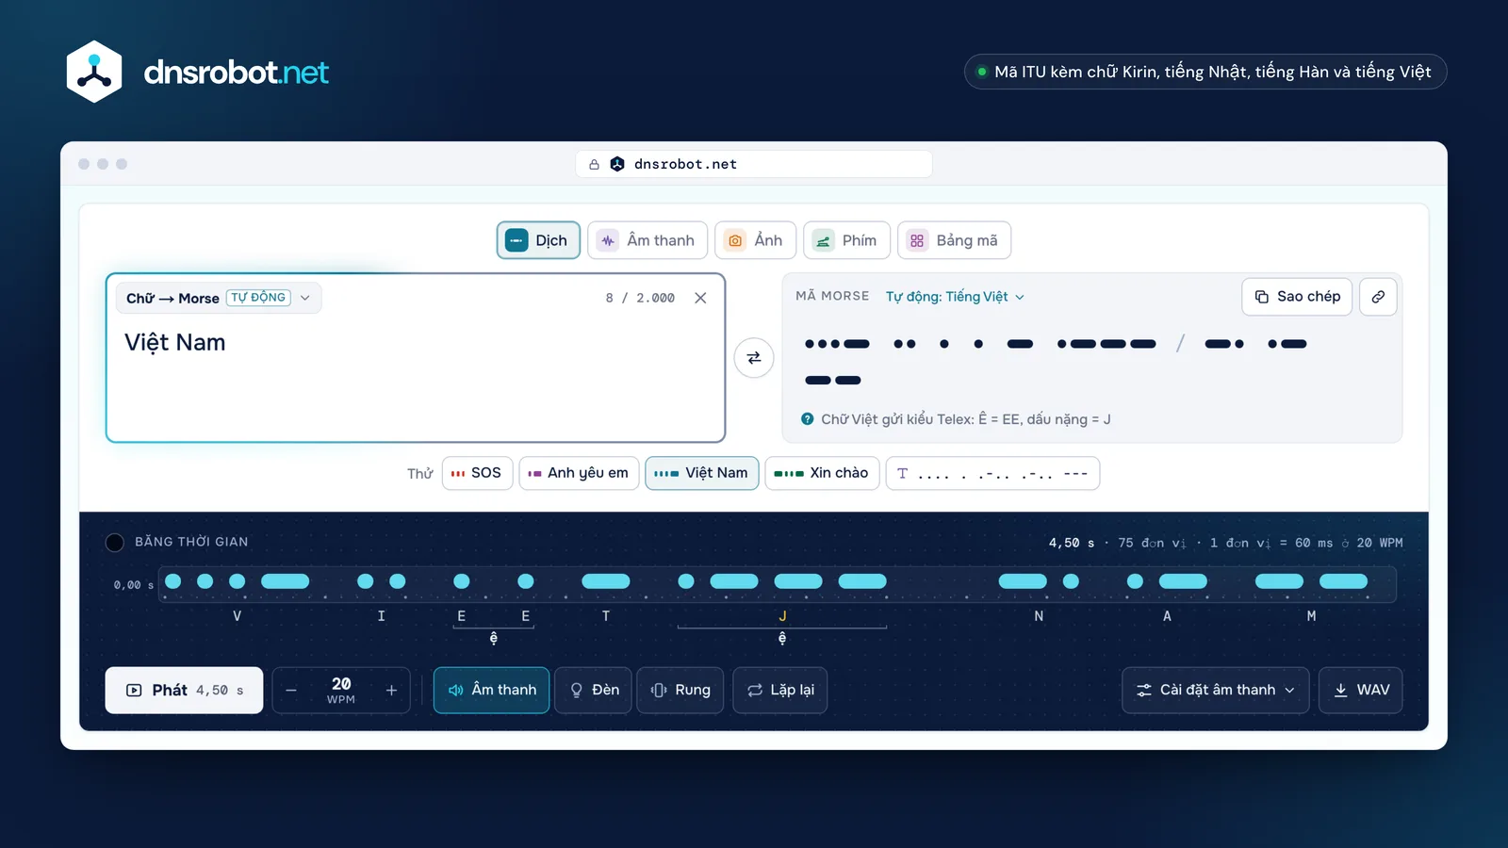Decrease WPM with the minus button

(291, 691)
